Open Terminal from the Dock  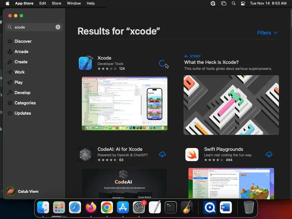coord(171,207)
